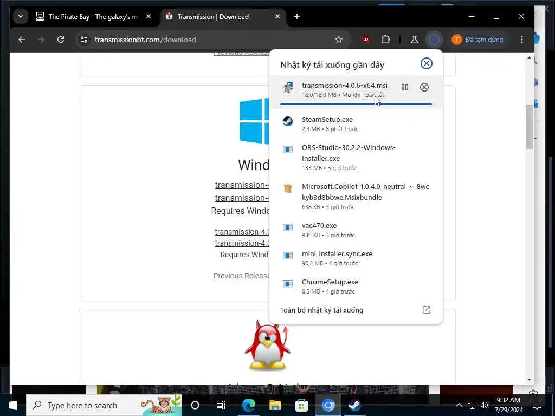Open "Toàn bộ nhật ký tải xuống" link

pyautogui.click(x=321, y=310)
